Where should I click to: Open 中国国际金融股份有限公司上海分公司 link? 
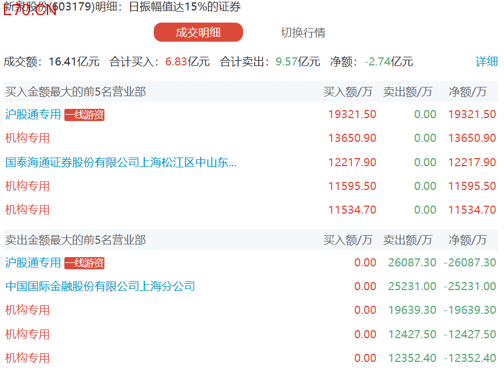tap(100, 287)
